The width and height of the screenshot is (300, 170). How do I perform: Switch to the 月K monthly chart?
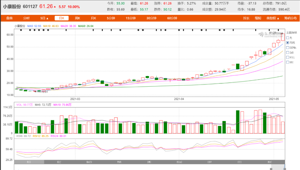coord(93,18)
